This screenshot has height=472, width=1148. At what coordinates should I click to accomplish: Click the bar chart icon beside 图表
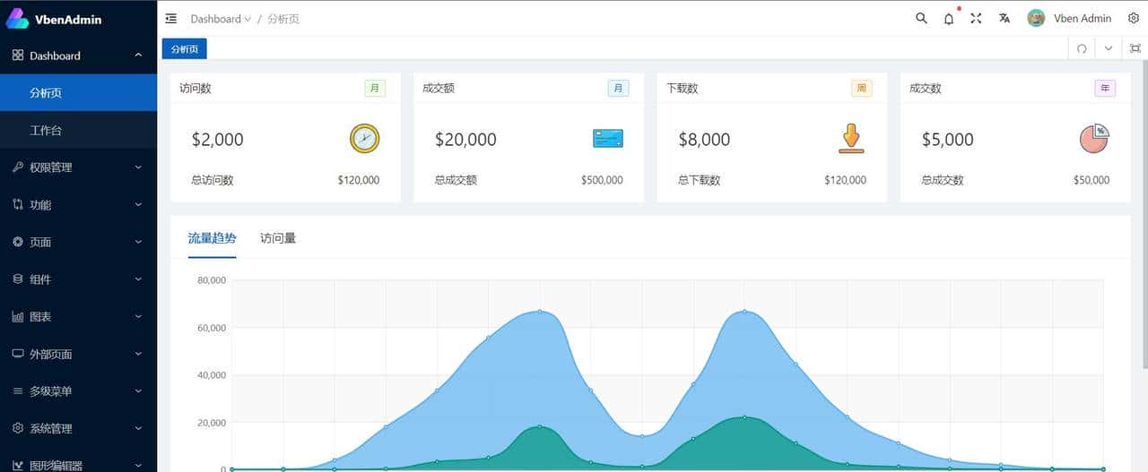(x=18, y=316)
